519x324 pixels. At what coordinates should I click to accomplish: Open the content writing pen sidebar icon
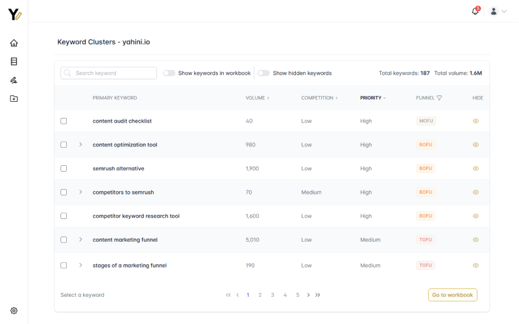point(14,80)
